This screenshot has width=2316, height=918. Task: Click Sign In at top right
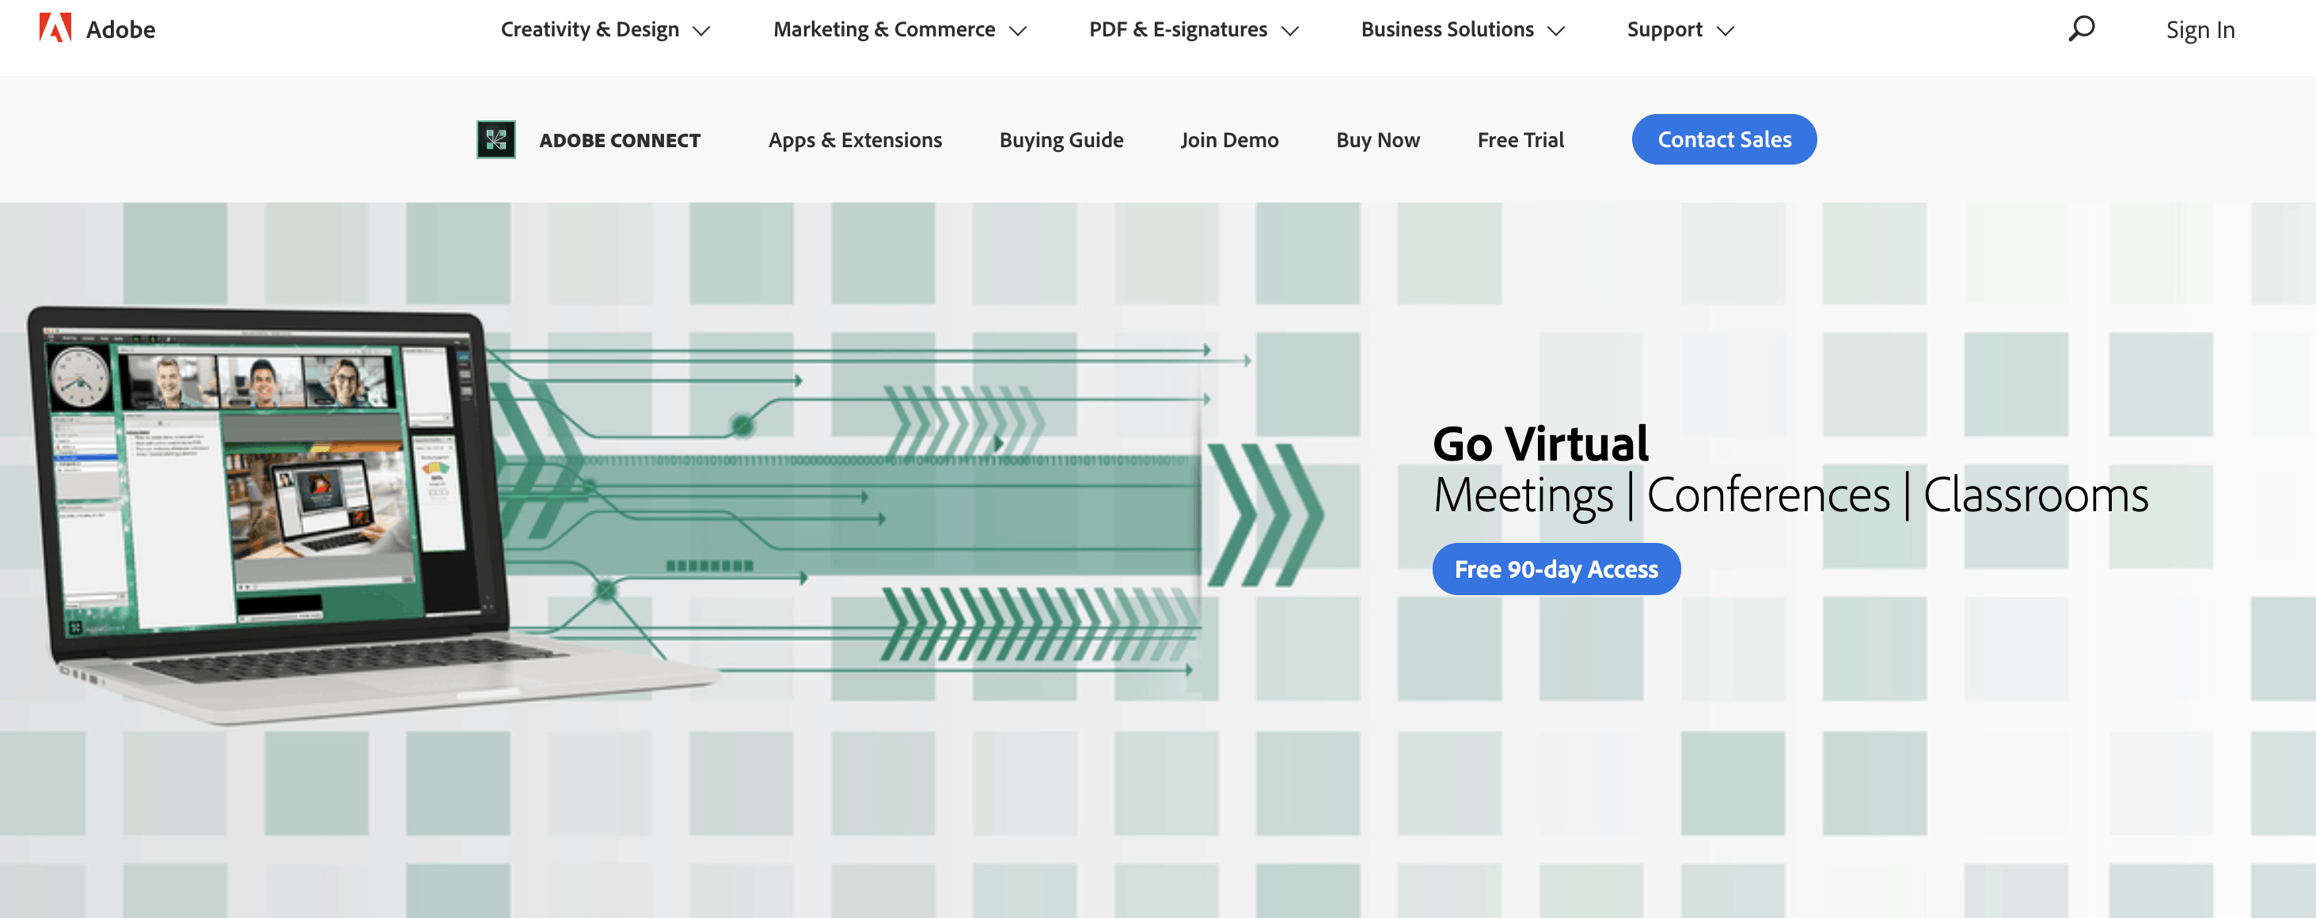click(2199, 29)
